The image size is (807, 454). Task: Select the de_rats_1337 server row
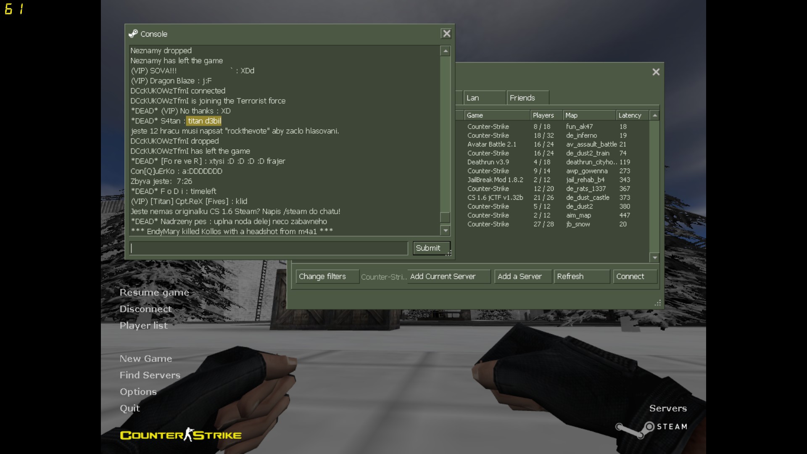(552, 188)
